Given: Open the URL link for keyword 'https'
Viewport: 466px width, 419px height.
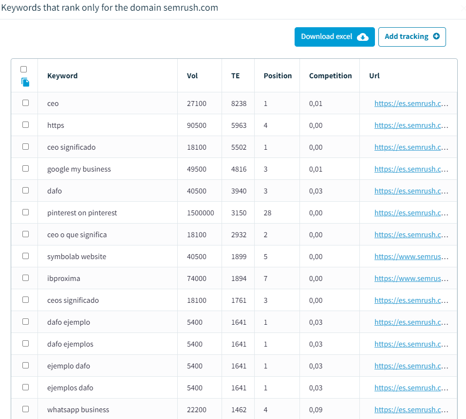Looking at the screenshot, I should coord(411,125).
